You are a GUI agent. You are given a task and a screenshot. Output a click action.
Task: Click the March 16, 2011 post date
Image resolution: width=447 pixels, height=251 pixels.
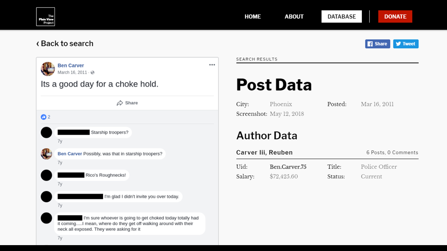pos(72,72)
